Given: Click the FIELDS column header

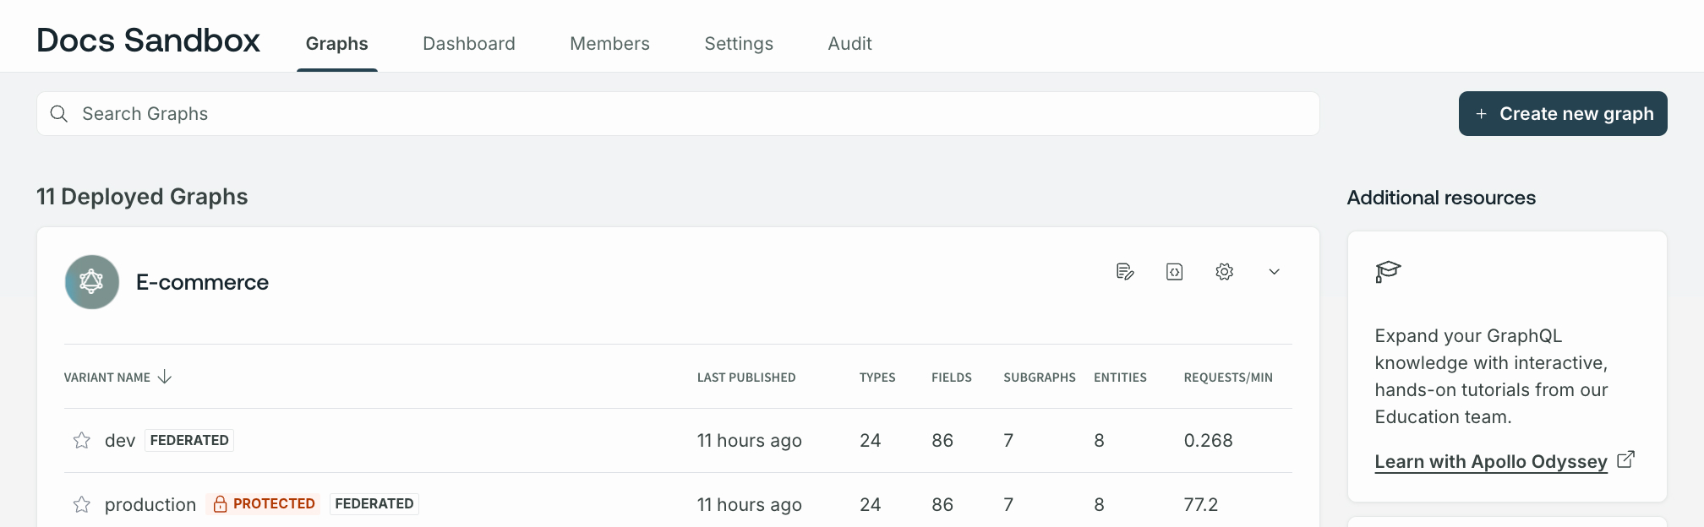Looking at the screenshot, I should point(952,378).
